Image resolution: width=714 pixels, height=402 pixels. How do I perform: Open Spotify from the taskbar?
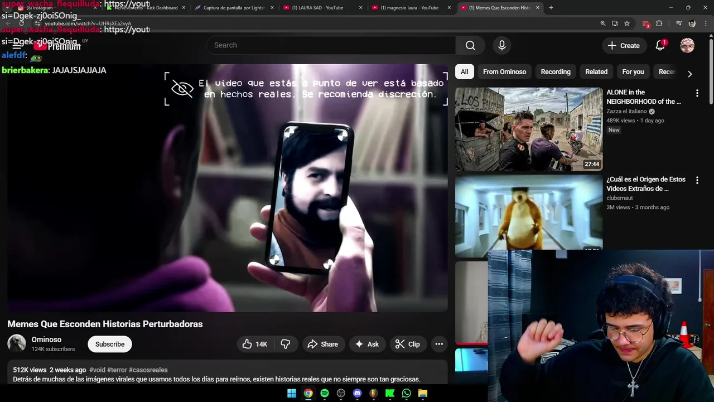point(325,393)
